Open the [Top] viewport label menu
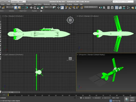Image resolution: width=136 pixels, height=102 pixels. [x=6, y=16]
